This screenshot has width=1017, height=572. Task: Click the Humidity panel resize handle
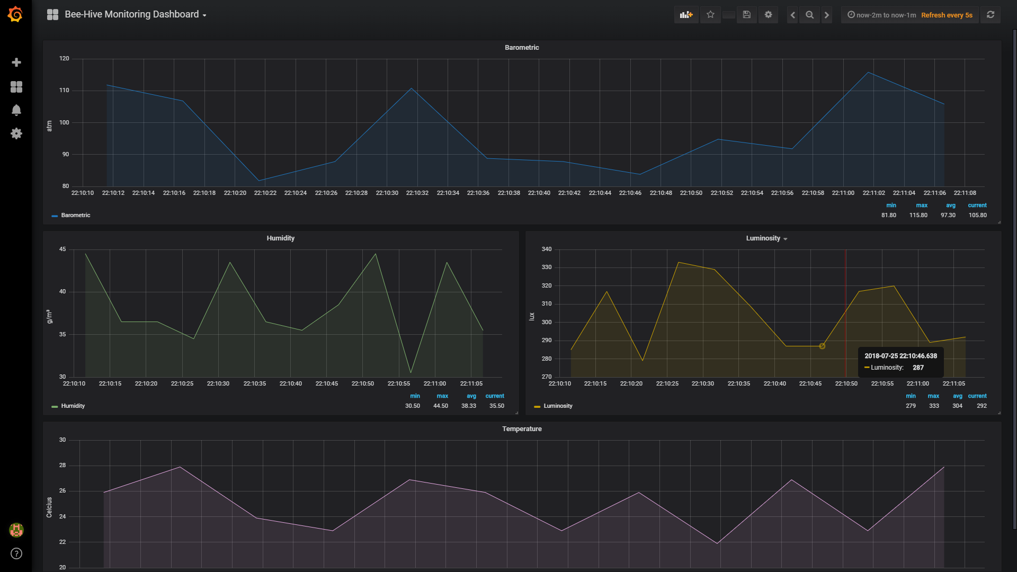click(516, 413)
